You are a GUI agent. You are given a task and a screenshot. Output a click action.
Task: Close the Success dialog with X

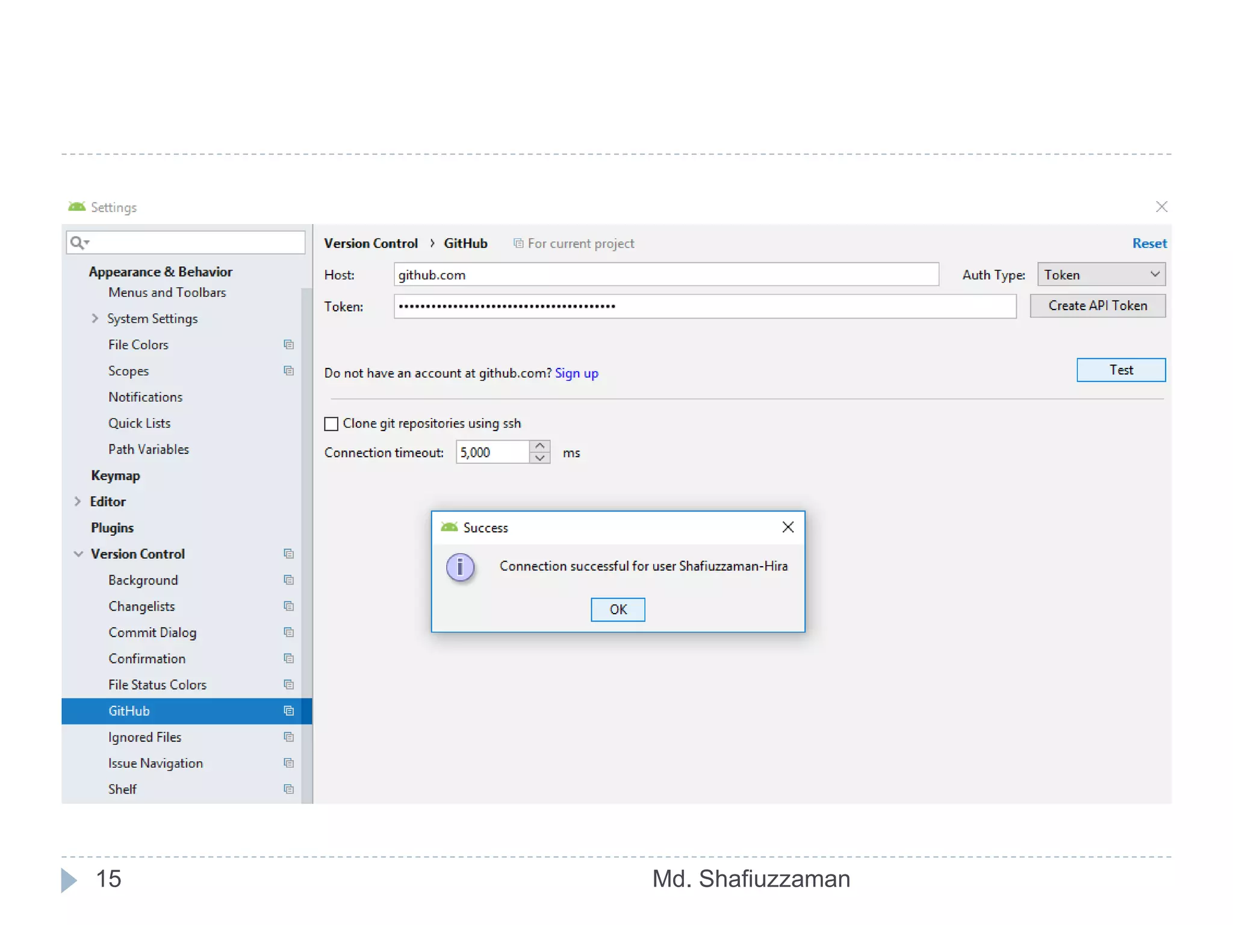point(787,527)
